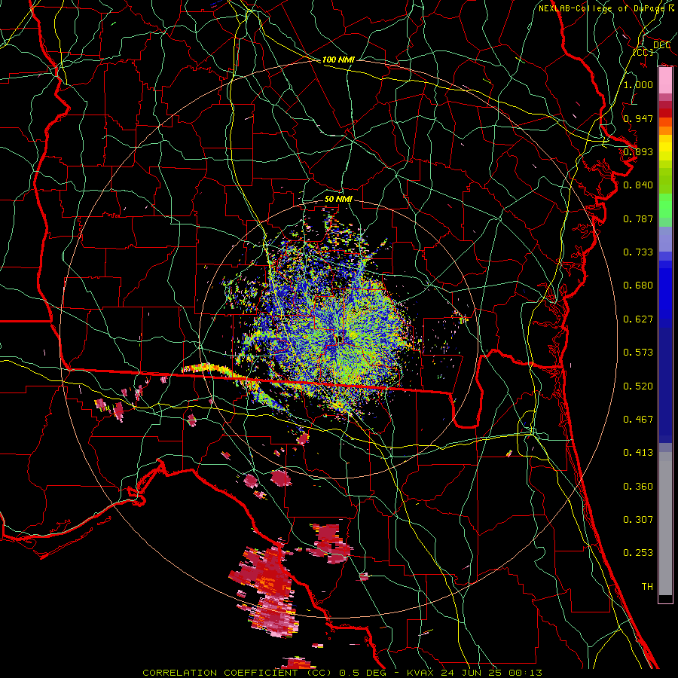Select the 0.733 legend value

tap(638, 252)
